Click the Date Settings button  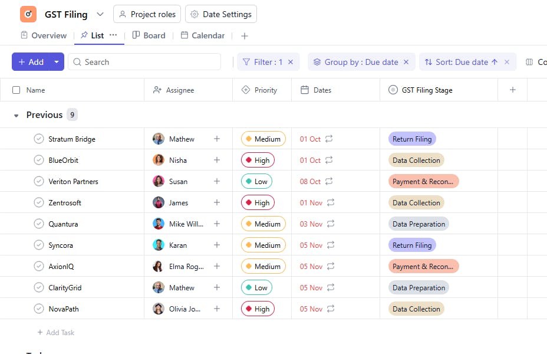tap(221, 14)
